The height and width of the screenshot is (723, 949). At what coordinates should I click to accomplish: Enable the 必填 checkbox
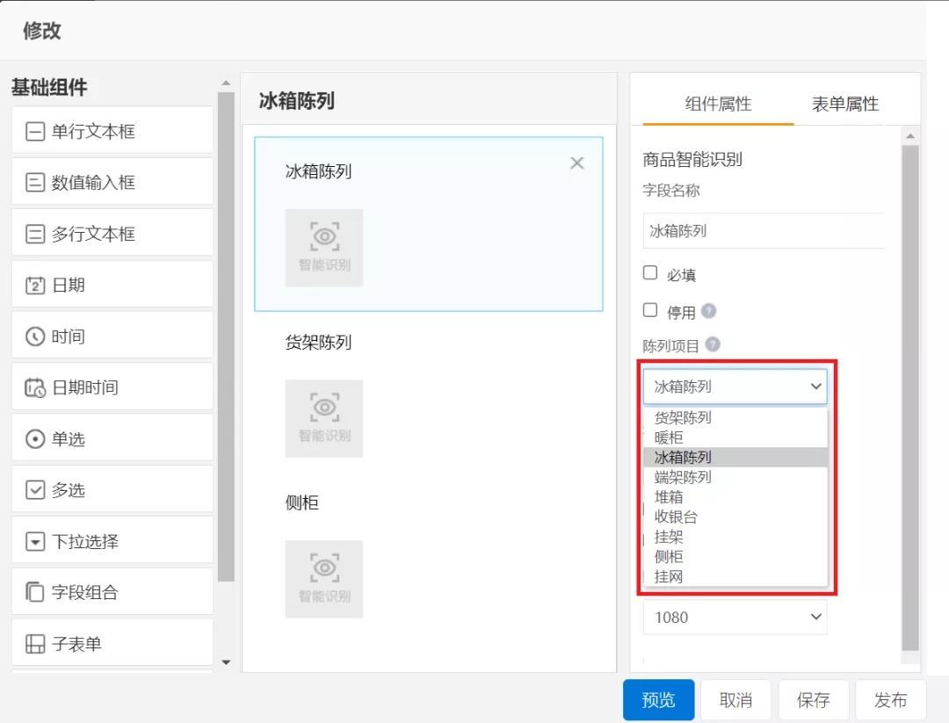click(649, 273)
